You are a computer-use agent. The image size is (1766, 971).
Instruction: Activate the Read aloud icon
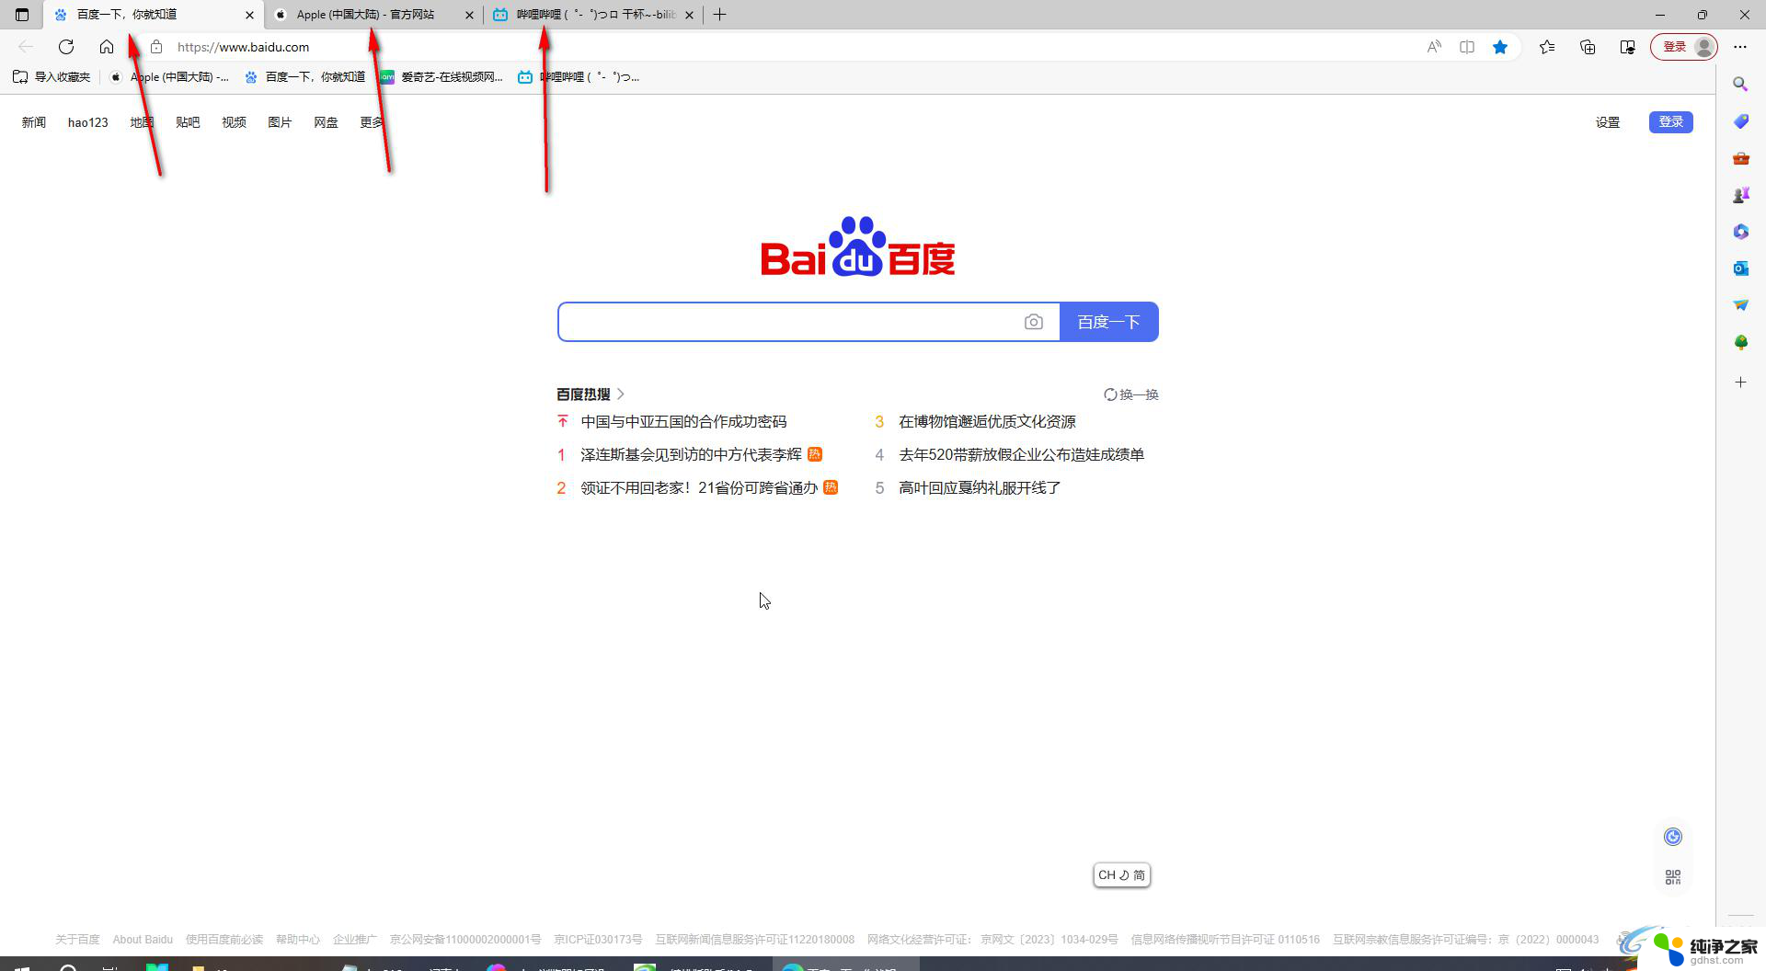[1434, 47]
